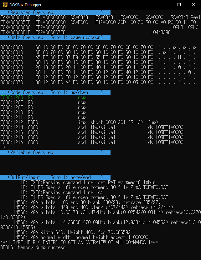Click the EDI=00000000 register value
Screen dimensions: 201x260
coord(50,22)
